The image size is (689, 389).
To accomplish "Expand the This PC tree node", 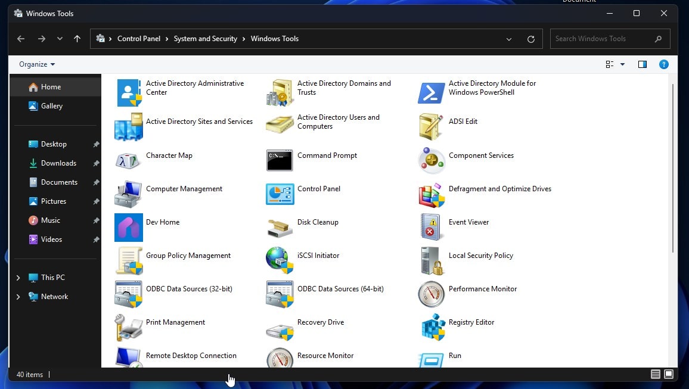I will pos(18,278).
